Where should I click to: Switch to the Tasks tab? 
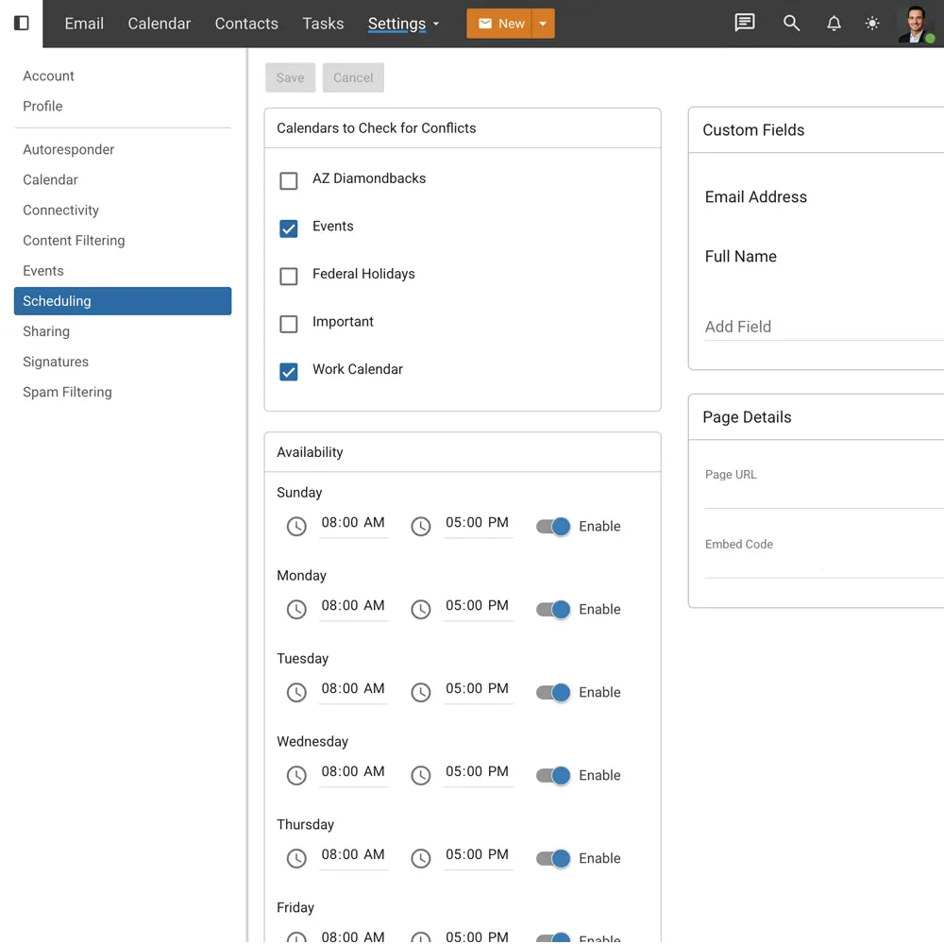[323, 24]
